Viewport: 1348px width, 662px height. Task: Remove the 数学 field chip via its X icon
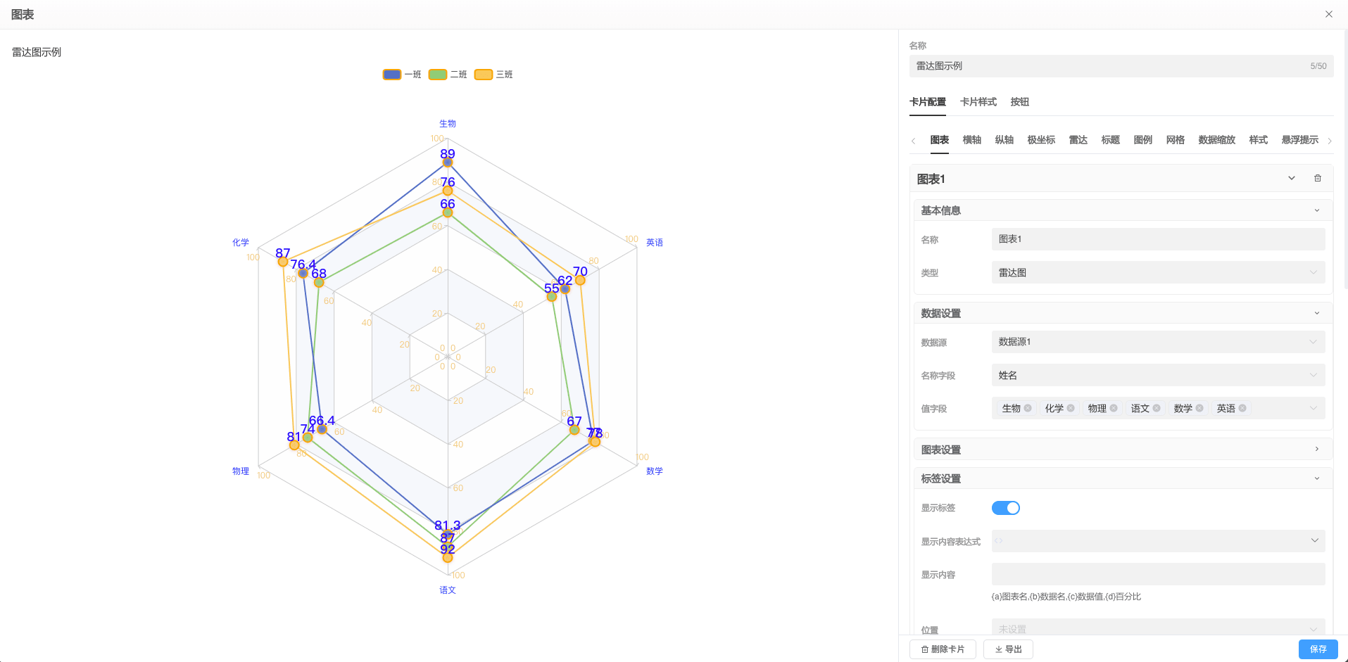point(1199,408)
